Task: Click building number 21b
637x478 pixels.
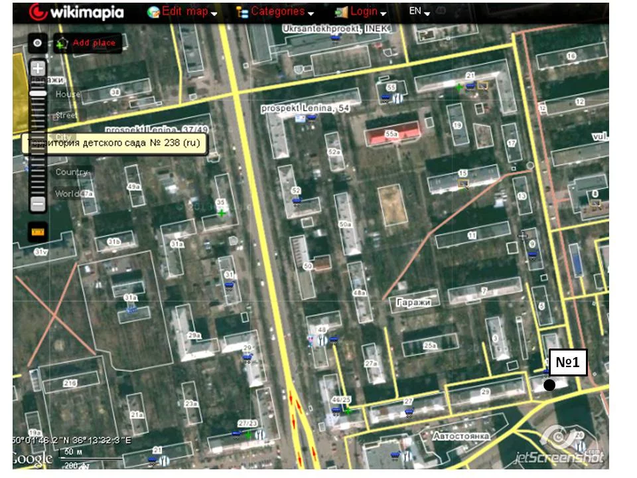Action: point(70,383)
